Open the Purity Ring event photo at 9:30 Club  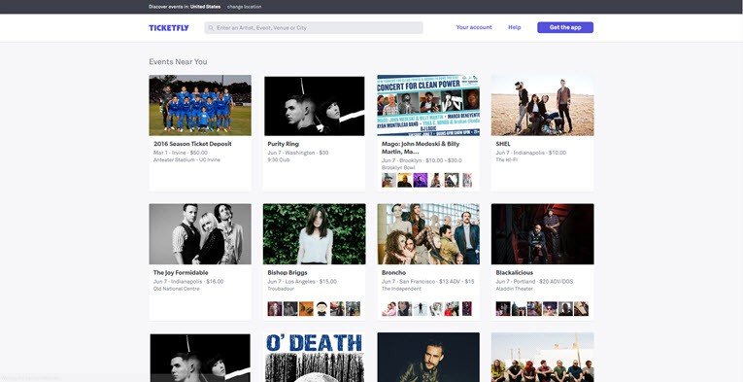(314, 105)
